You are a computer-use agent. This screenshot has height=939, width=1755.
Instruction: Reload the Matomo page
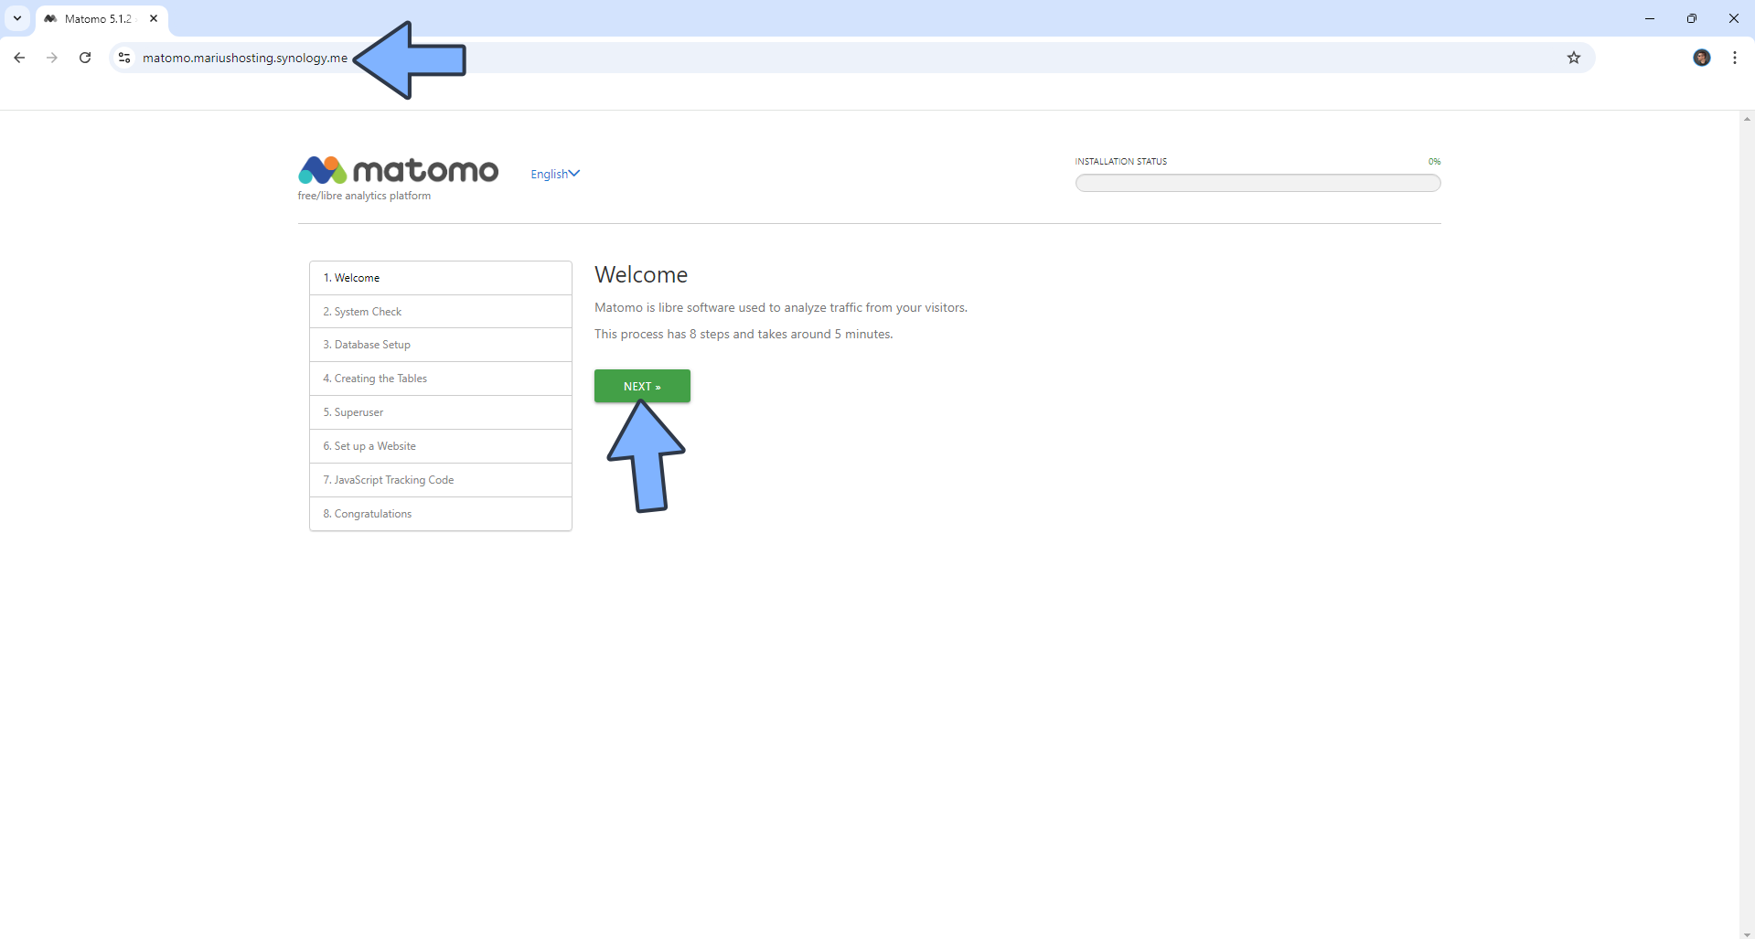[85, 58]
